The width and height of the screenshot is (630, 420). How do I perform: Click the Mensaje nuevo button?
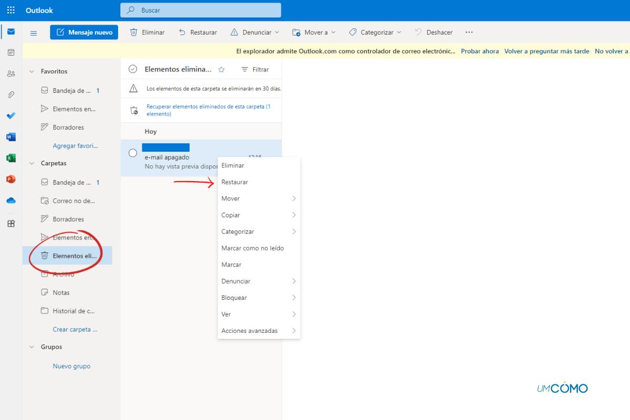pyautogui.click(x=84, y=33)
